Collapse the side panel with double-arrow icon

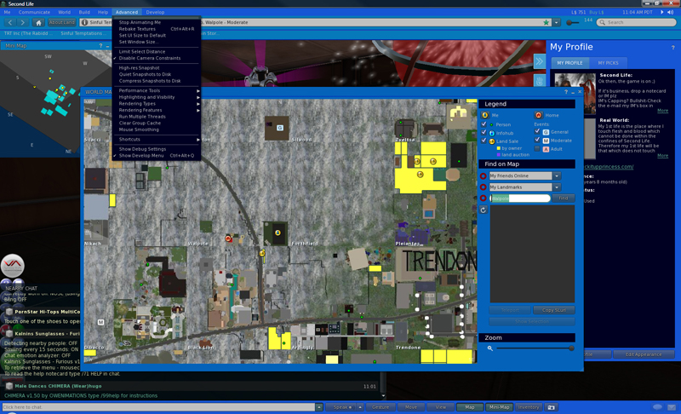pyautogui.click(x=540, y=62)
